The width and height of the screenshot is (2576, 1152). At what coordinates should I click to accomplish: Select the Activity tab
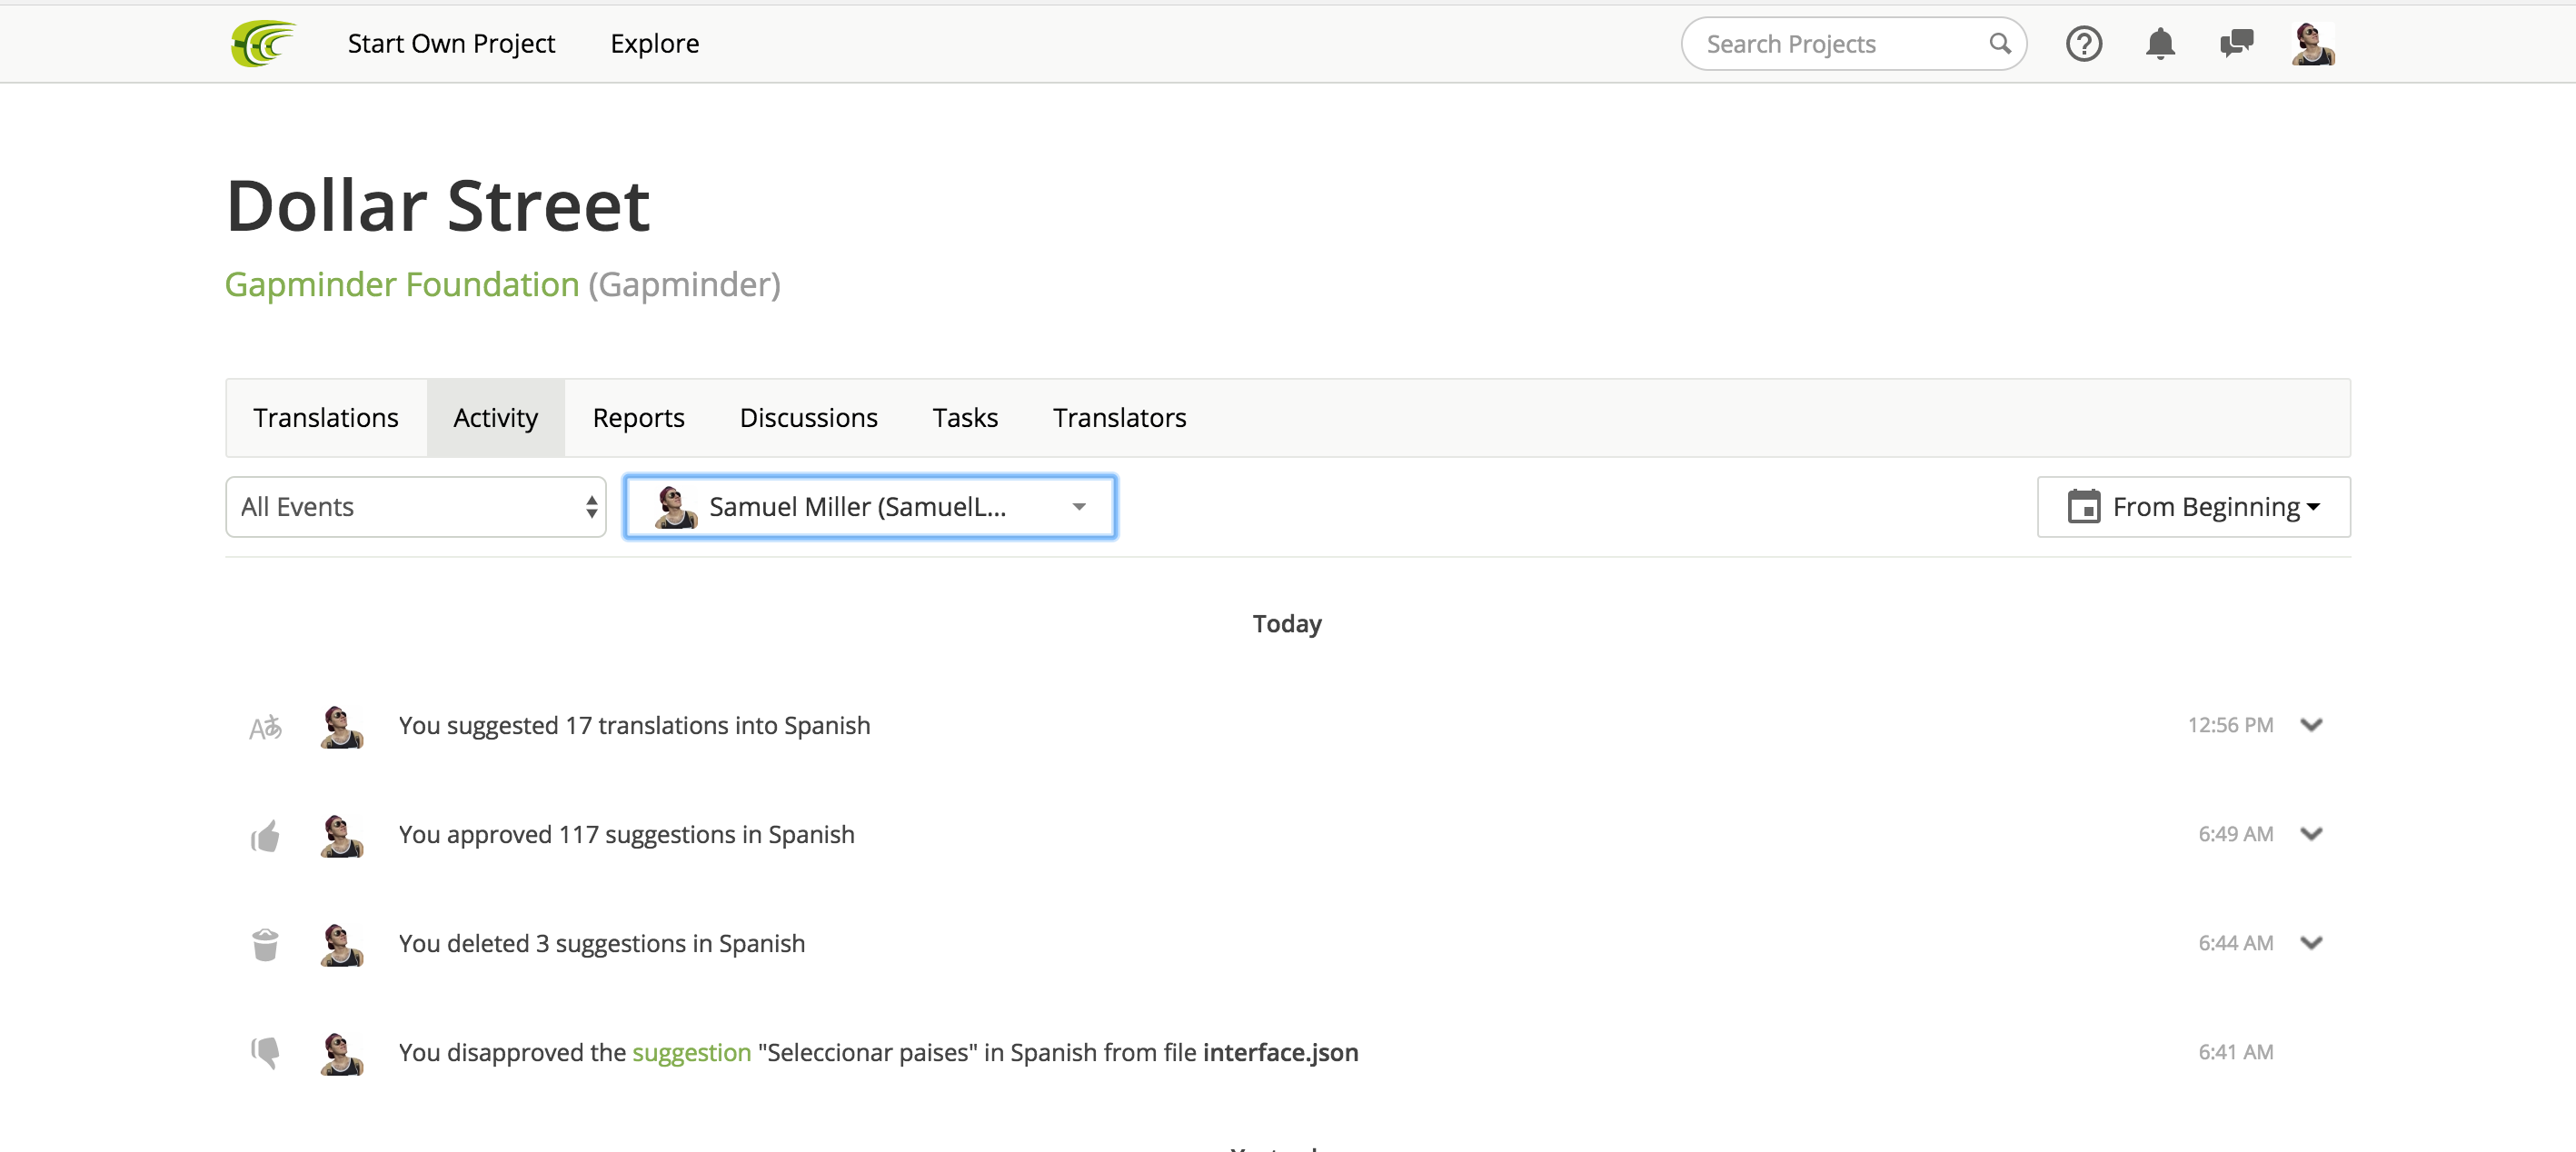click(496, 418)
